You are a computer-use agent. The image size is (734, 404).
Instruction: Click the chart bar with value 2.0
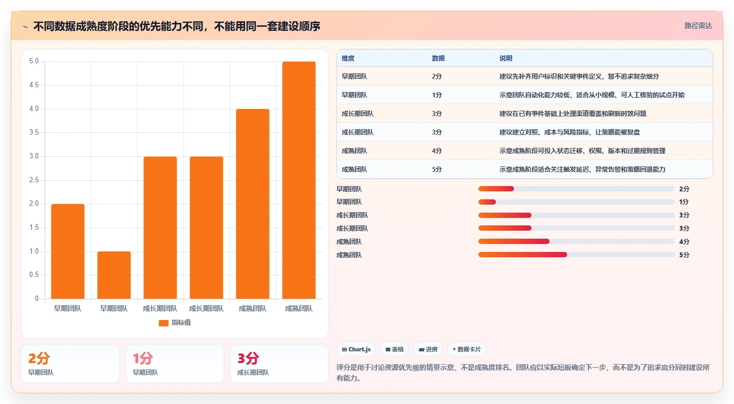[x=68, y=251]
